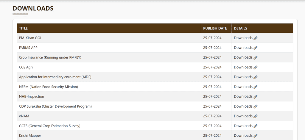Click chain link icon in CCE Agri row
Screen dimensions: 305x140
click(255, 67)
